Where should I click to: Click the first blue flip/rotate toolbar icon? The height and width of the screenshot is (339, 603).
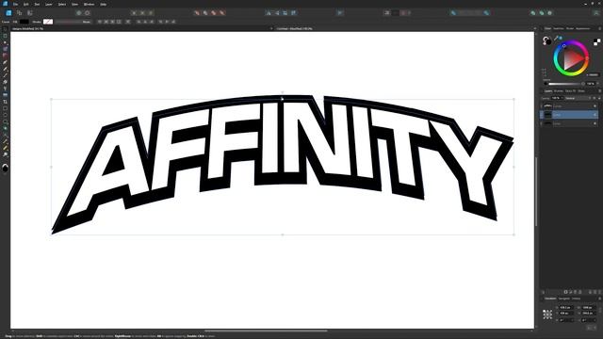pyautogui.click(x=269, y=12)
